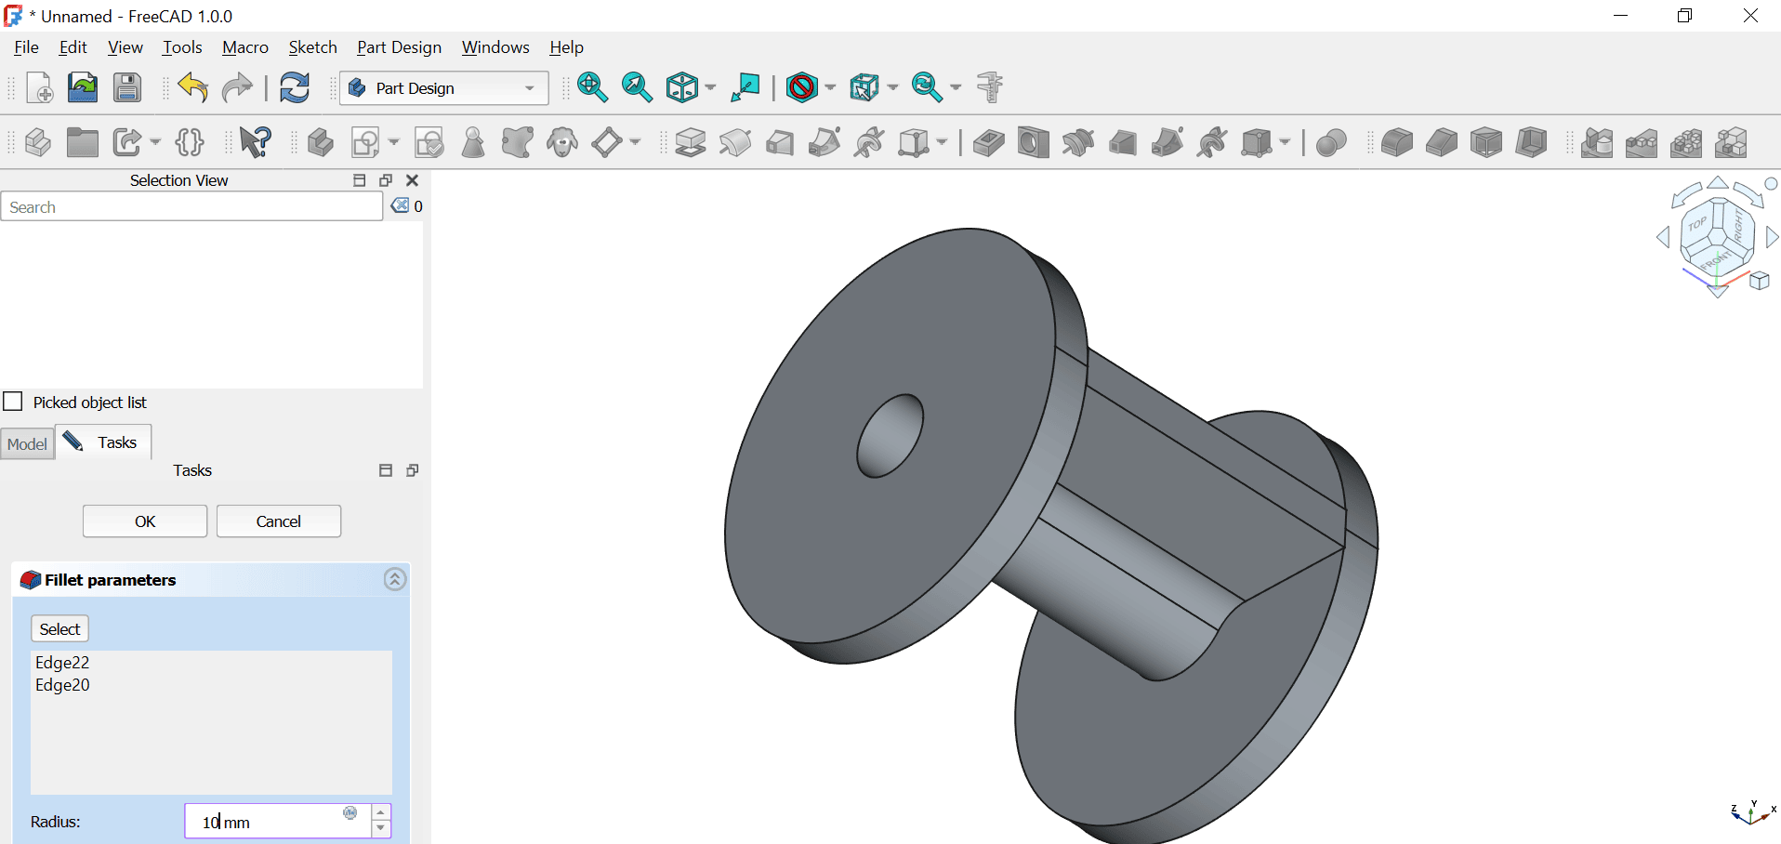Select the Pocket tool

[989, 142]
